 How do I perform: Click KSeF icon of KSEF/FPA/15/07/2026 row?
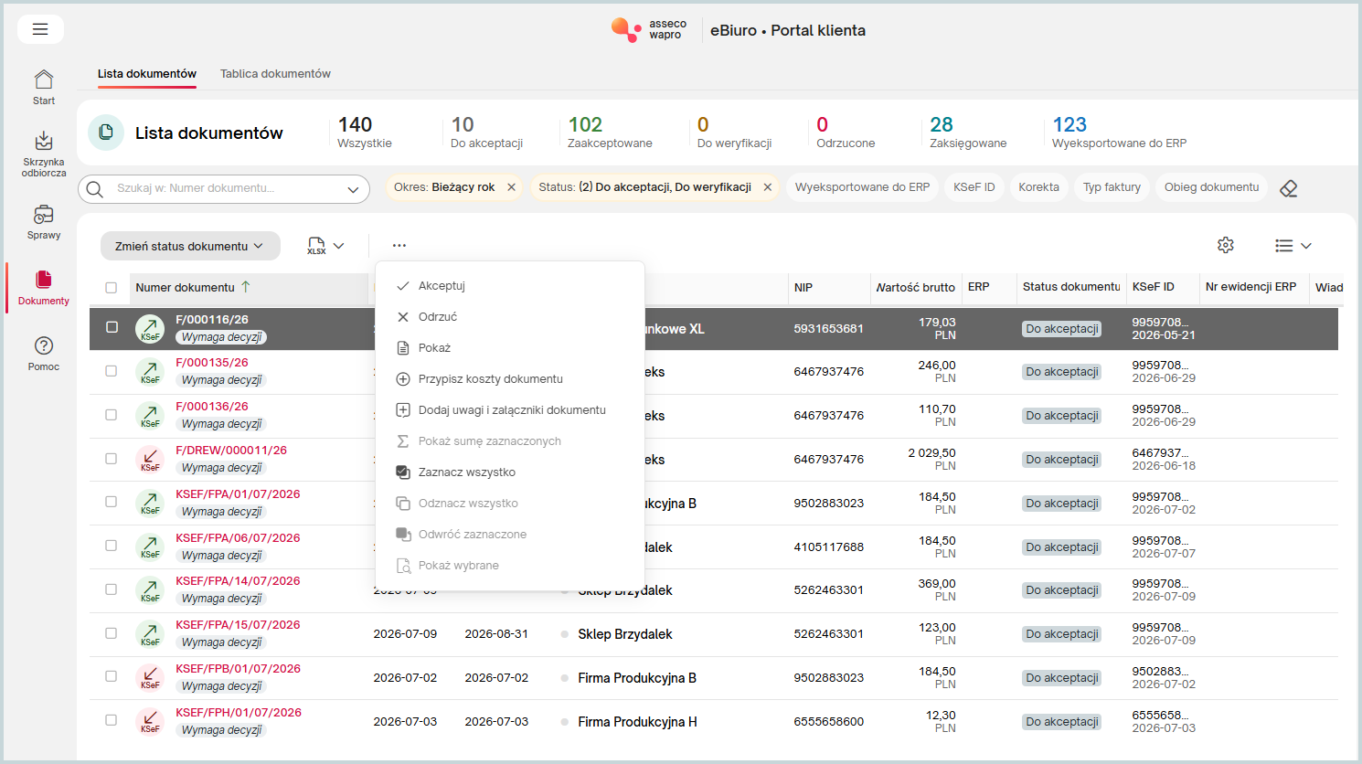click(150, 633)
